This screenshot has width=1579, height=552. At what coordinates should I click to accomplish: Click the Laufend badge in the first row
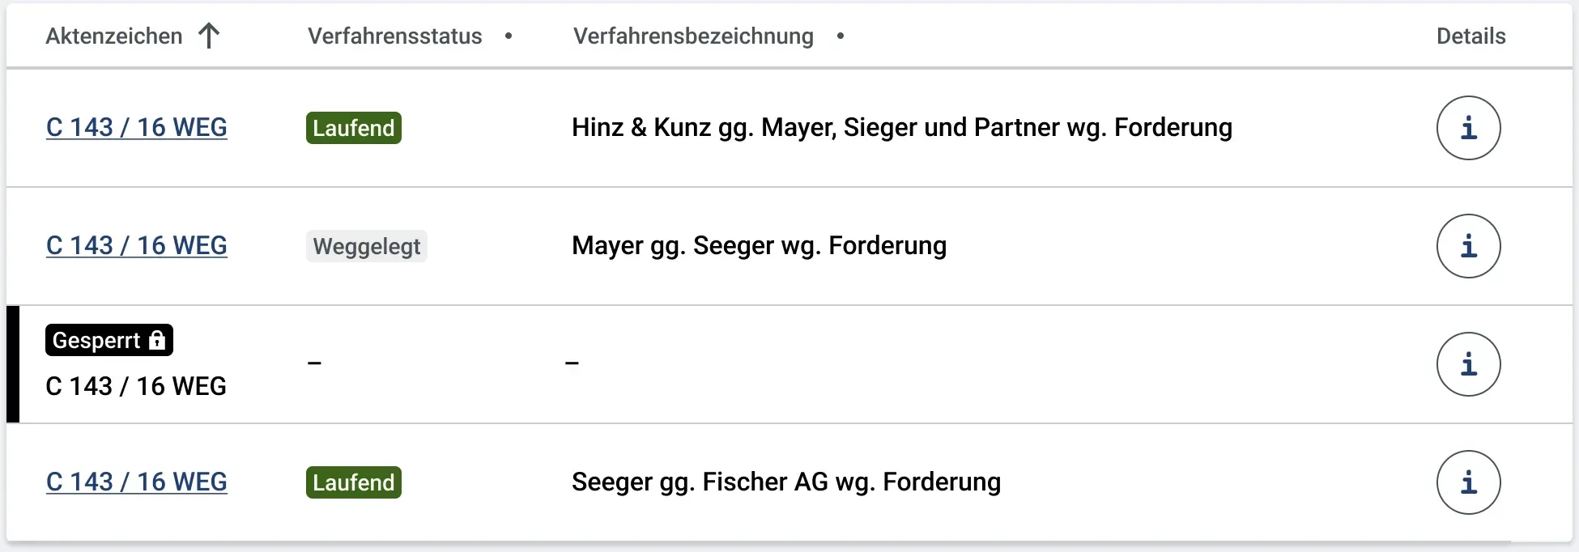click(x=354, y=128)
